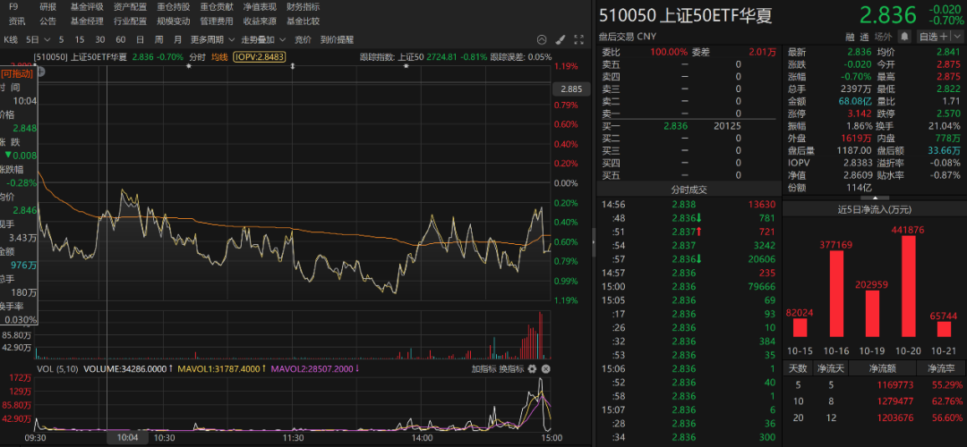The width and height of the screenshot is (967, 447).
Task: Open 净值表现 NAV performance
Action: tap(260, 7)
